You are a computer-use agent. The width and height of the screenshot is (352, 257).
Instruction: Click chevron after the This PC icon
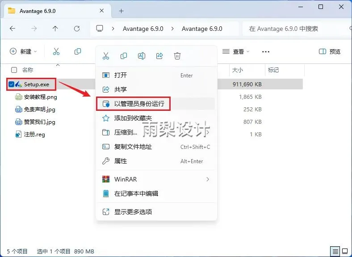tap(113, 29)
